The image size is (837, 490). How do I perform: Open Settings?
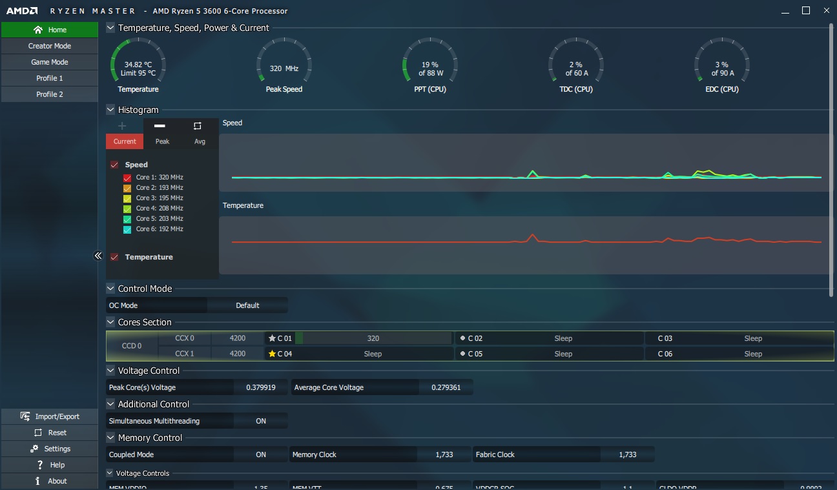click(x=49, y=449)
